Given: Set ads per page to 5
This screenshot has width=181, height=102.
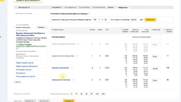Looking at the screenshot, I should 72,94.
